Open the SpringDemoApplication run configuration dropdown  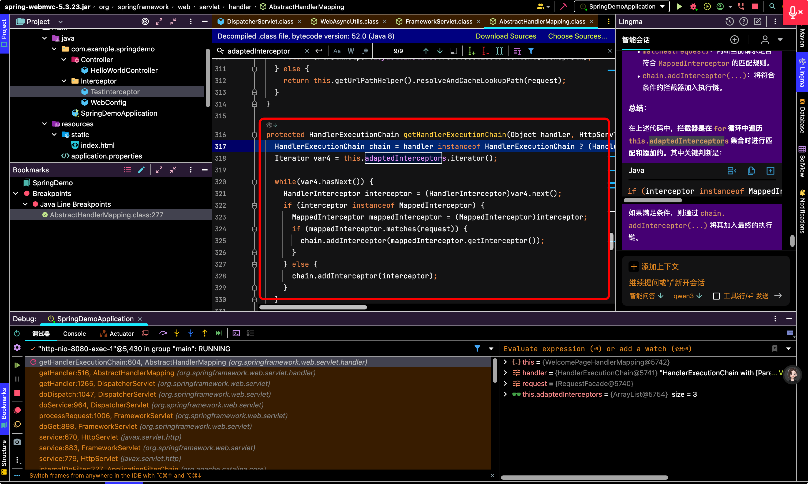tap(622, 6)
